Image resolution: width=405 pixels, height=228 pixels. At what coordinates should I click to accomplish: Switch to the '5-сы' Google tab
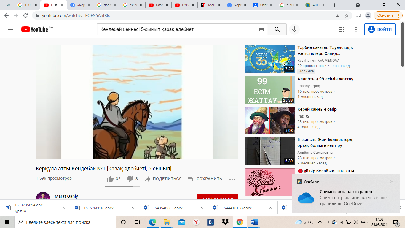(289, 5)
